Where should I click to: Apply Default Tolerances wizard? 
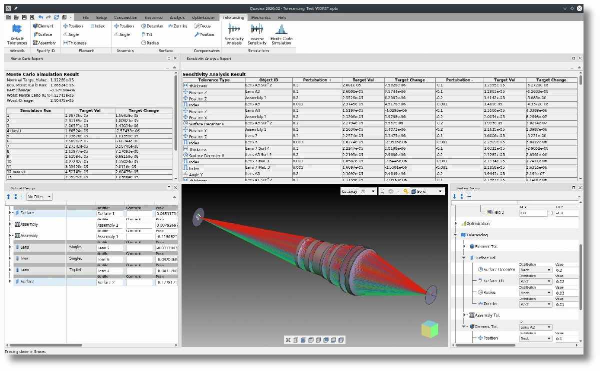coord(17,33)
